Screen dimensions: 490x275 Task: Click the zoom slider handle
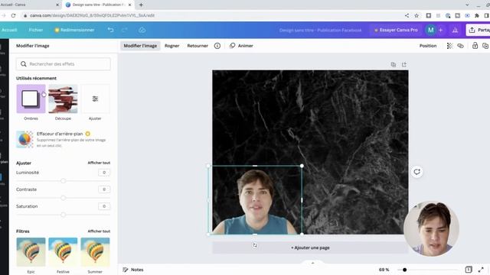[404, 270]
